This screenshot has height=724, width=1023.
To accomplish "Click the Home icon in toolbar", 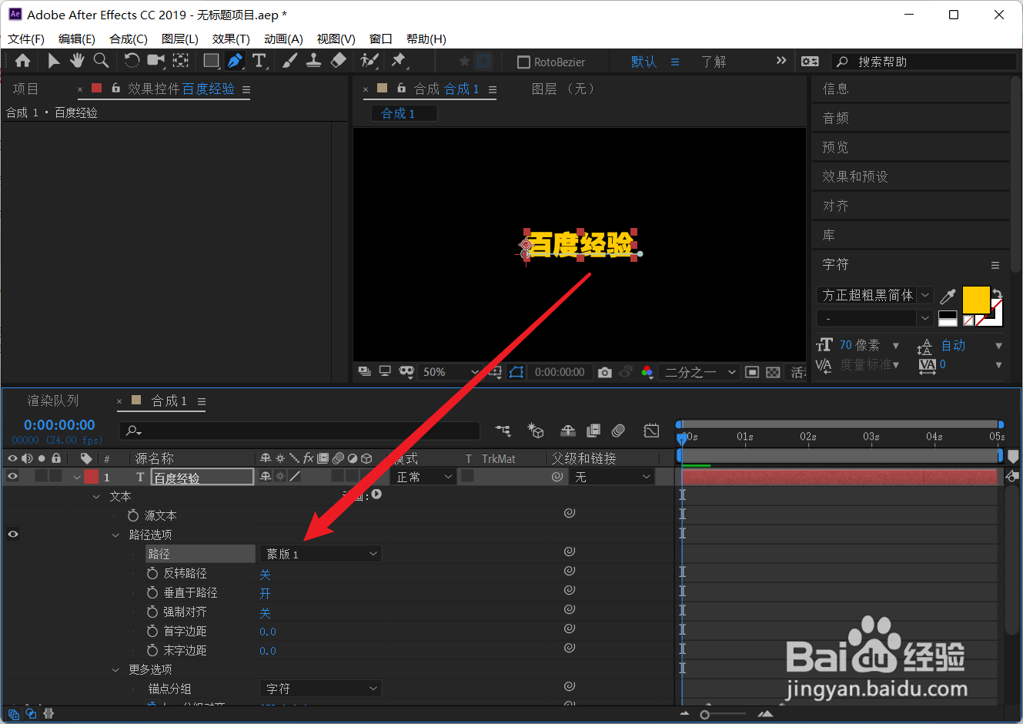I will point(23,61).
